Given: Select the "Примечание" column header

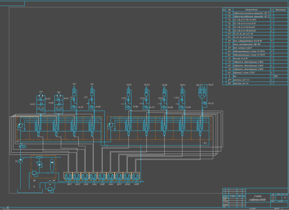Looking at the screenshot, I should click(280, 9).
